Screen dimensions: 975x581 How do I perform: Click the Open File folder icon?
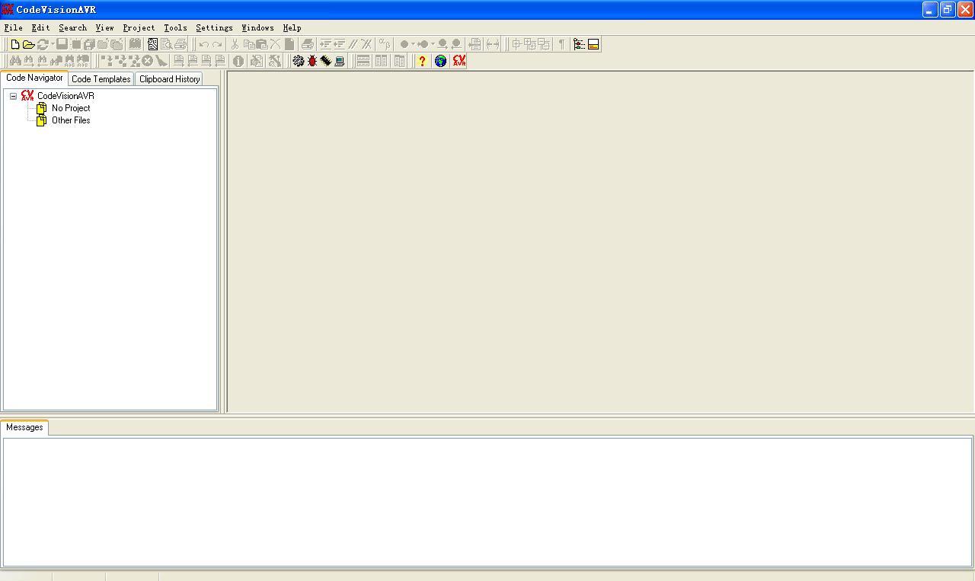click(28, 44)
